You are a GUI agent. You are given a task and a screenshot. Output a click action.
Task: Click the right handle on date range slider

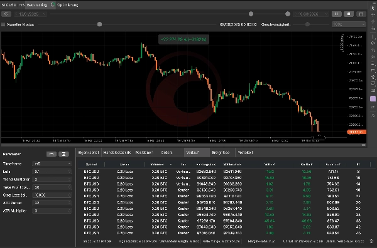tap(288, 14)
